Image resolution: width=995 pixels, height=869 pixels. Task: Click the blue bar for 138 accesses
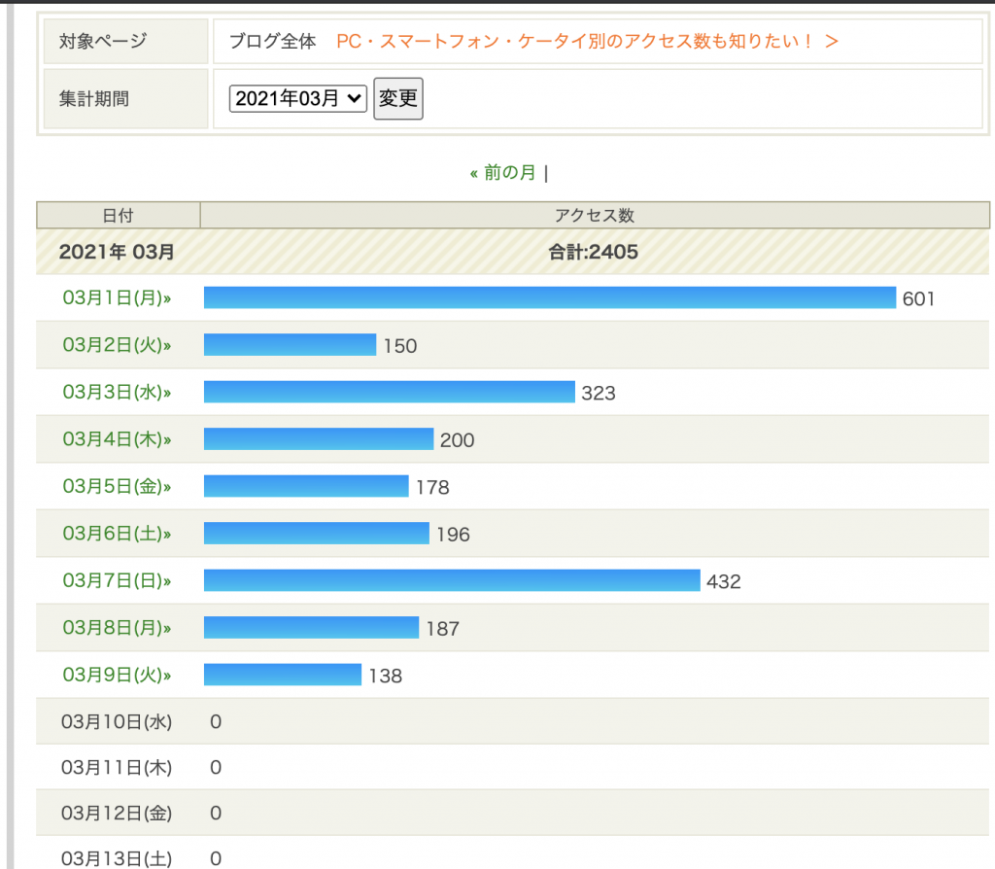[x=282, y=675]
